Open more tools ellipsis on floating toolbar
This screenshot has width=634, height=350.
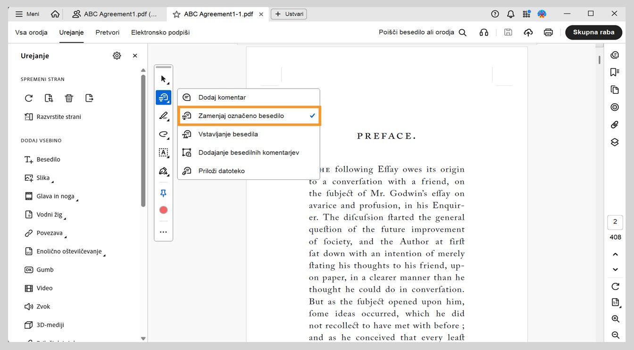164,232
